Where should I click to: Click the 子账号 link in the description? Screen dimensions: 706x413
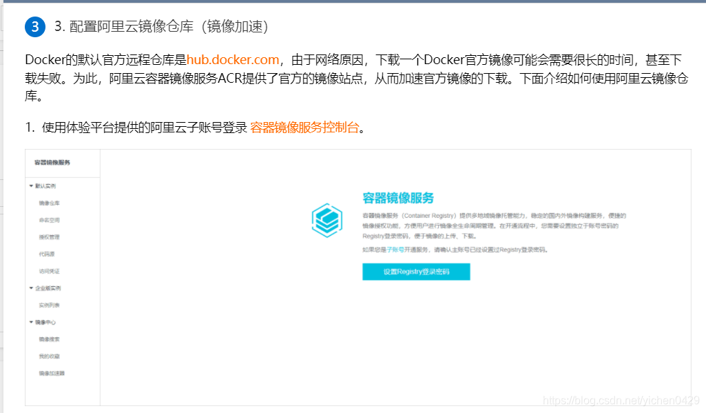[395, 250]
